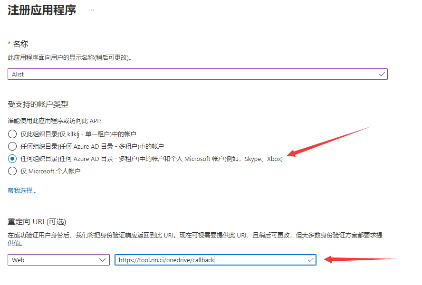
Task: Expand the chevron arrow on Web dropdown
Action: 103,260
